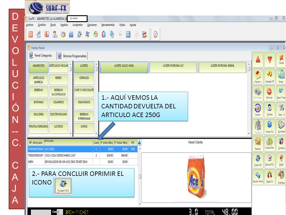Click Ticket F10 in the right panel
Screen dimensions: 286x215
coord(258,160)
